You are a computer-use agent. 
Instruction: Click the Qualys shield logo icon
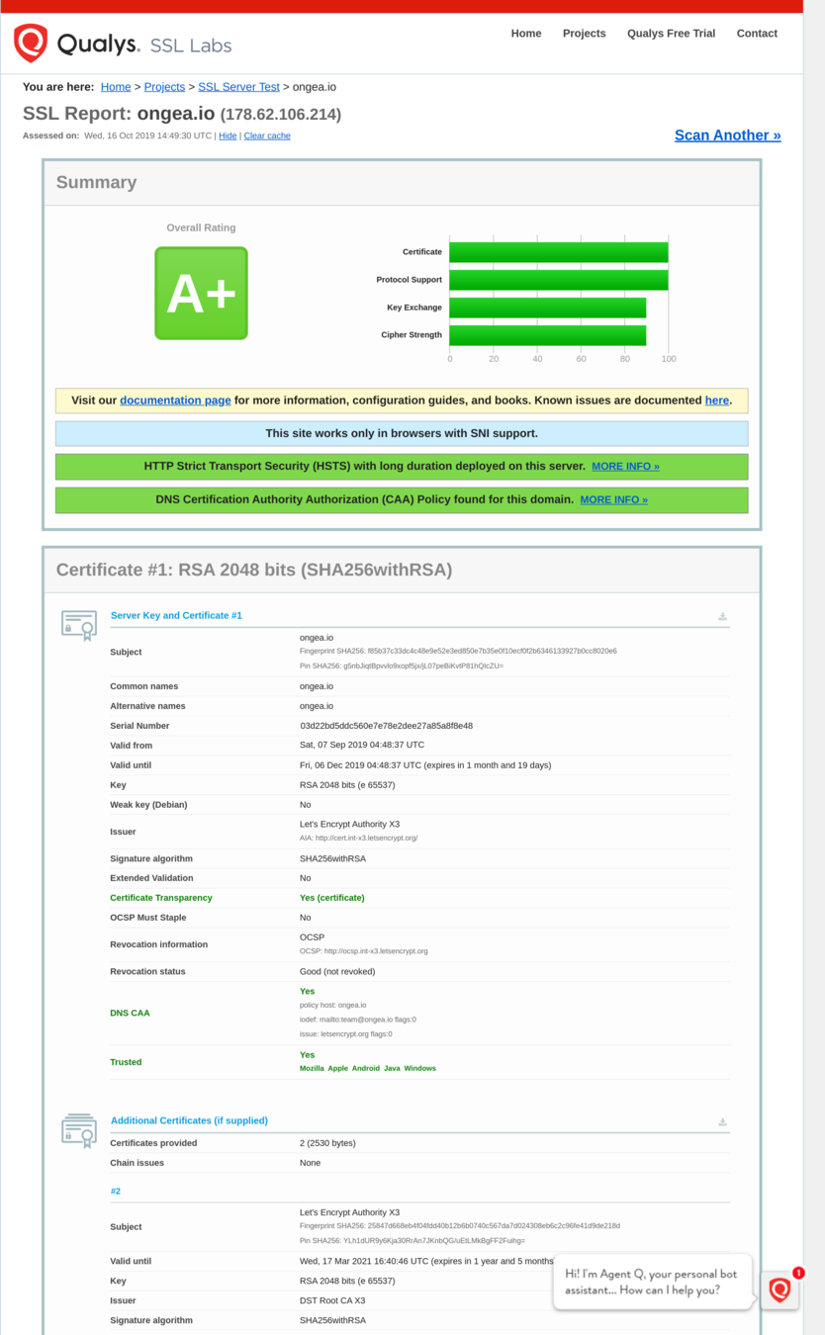(x=31, y=43)
